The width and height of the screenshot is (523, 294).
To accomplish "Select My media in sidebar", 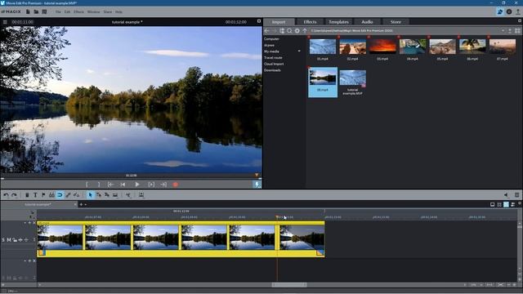I will pyautogui.click(x=271, y=51).
